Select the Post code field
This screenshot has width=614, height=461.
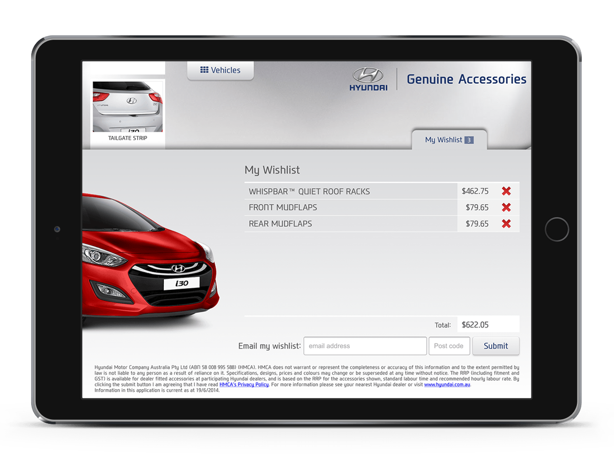(449, 346)
